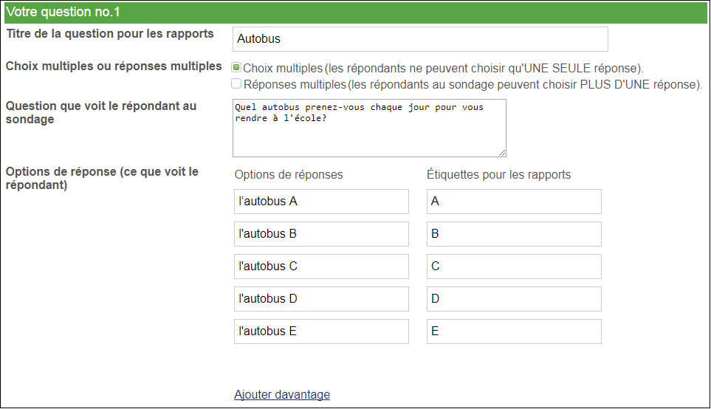
Task: Click the report label field containing C
Action: coord(514,267)
